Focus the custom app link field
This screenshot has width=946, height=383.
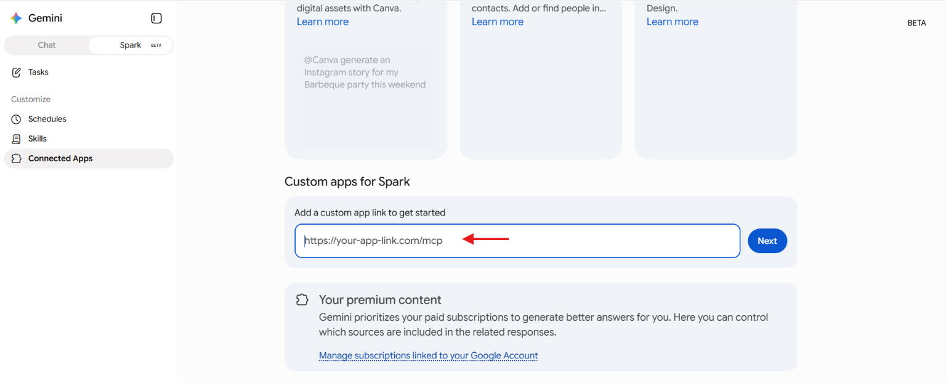click(517, 241)
